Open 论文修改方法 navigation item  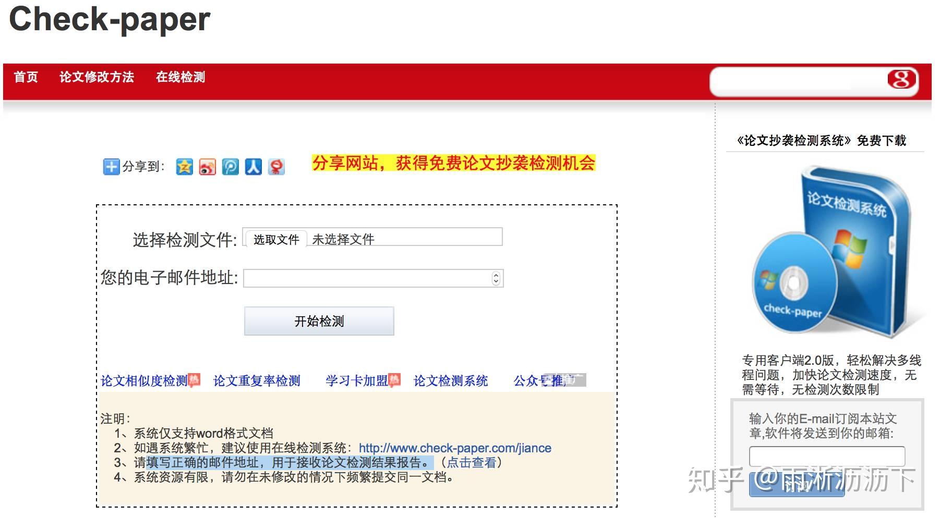97,77
